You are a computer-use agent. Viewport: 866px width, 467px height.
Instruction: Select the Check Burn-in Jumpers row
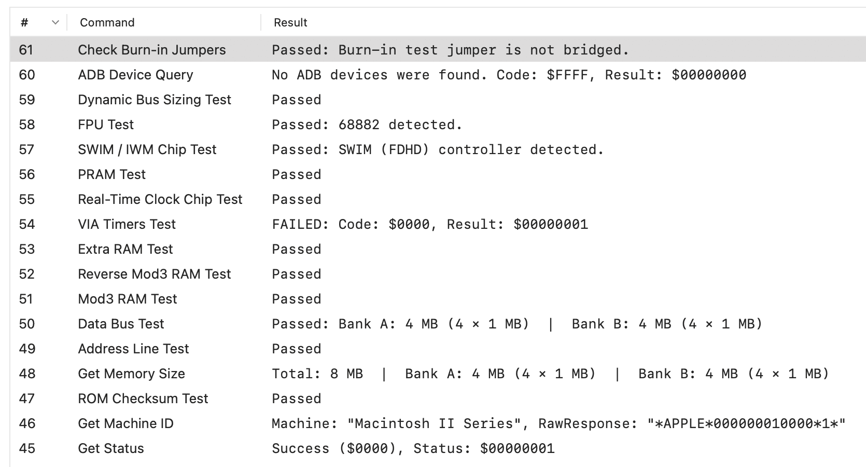click(x=152, y=50)
